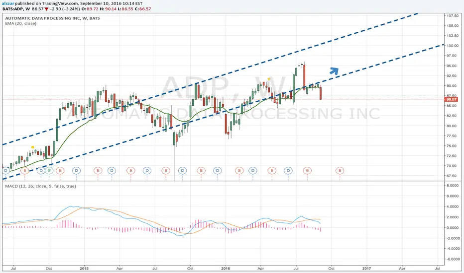Select the MACD (12, 26, close, 9, false, true) legend
The width and height of the screenshot is (464, 273).
[x=40, y=186]
